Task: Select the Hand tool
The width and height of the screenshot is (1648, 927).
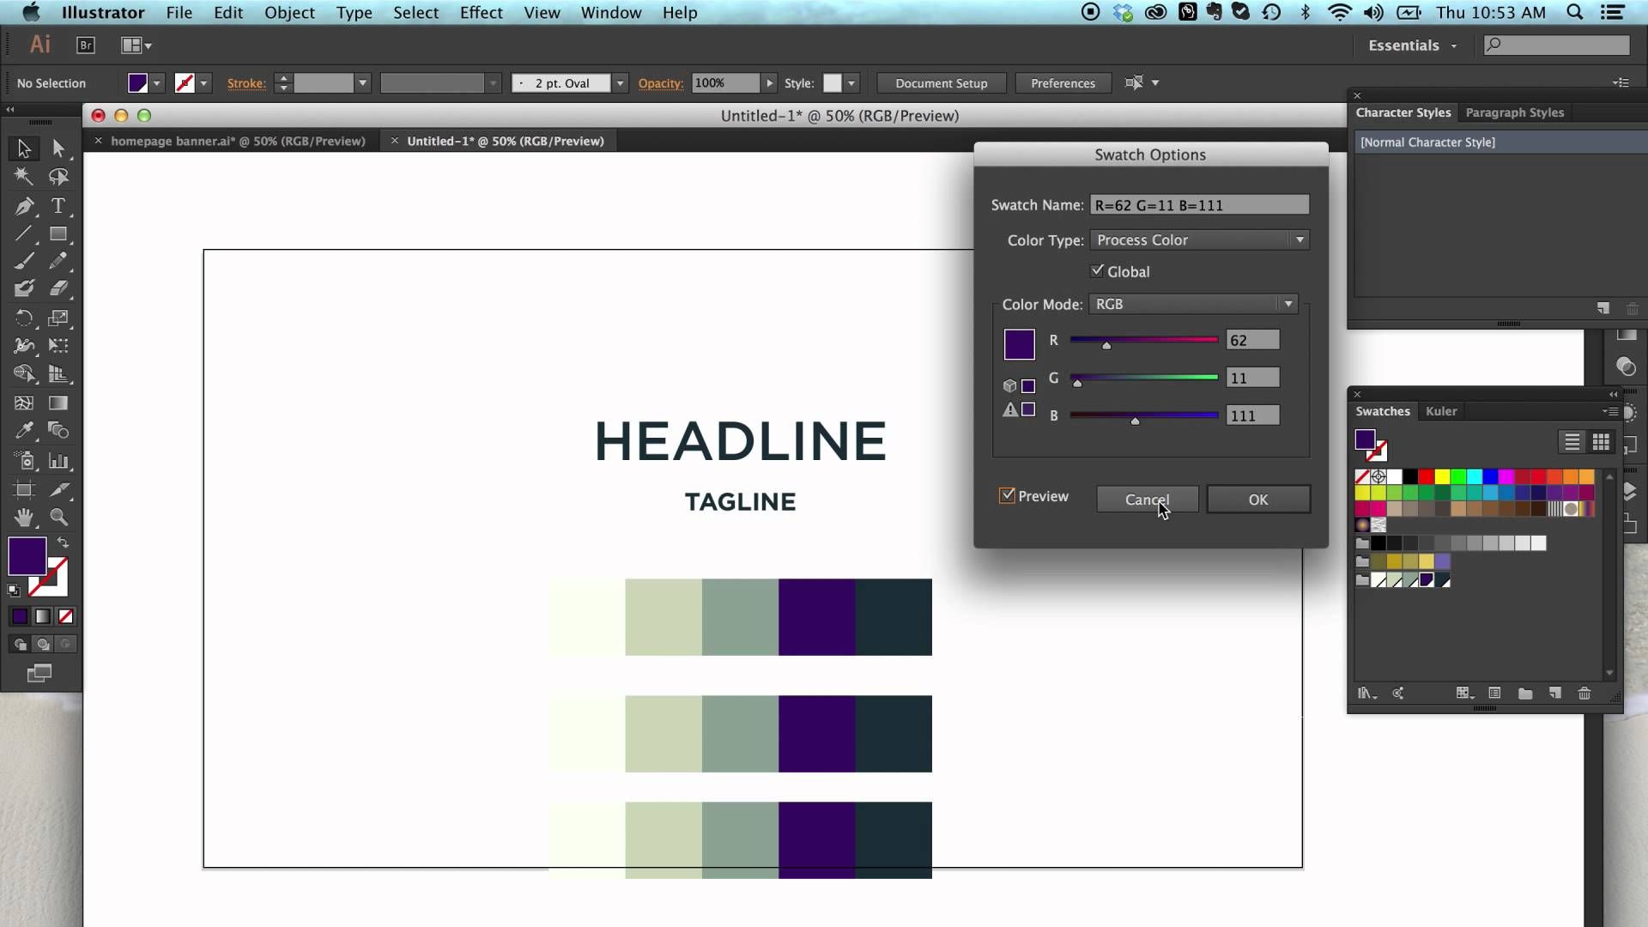Action: (24, 517)
